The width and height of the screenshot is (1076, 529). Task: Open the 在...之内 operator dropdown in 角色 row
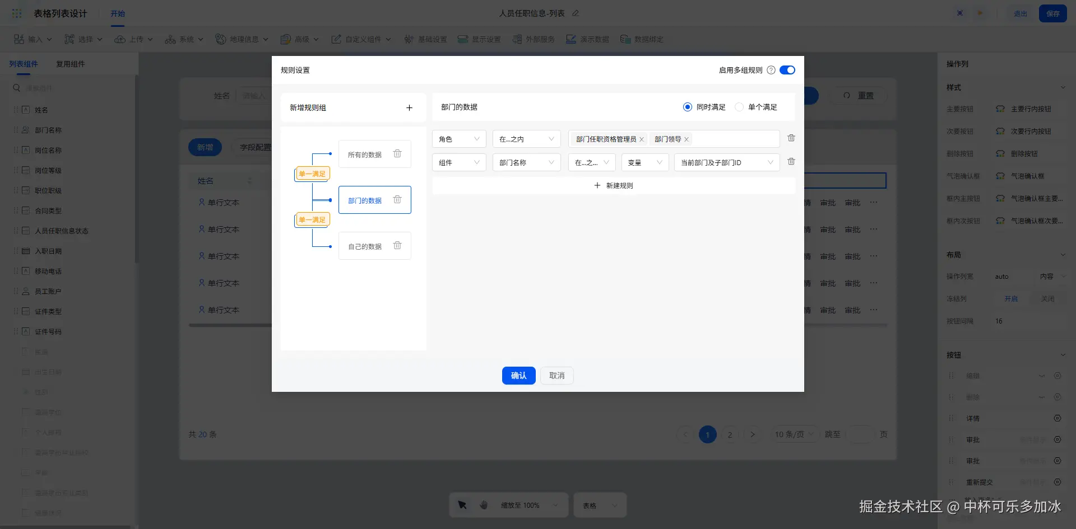tap(526, 139)
